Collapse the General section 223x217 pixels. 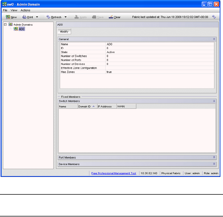tap(214, 39)
